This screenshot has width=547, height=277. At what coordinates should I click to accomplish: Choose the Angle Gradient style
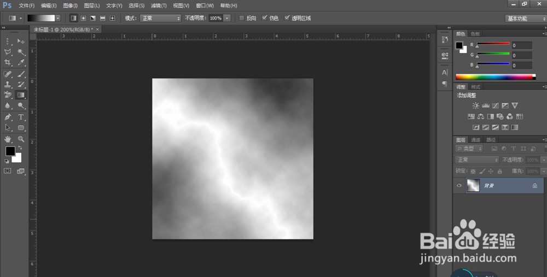click(x=93, y=18)
